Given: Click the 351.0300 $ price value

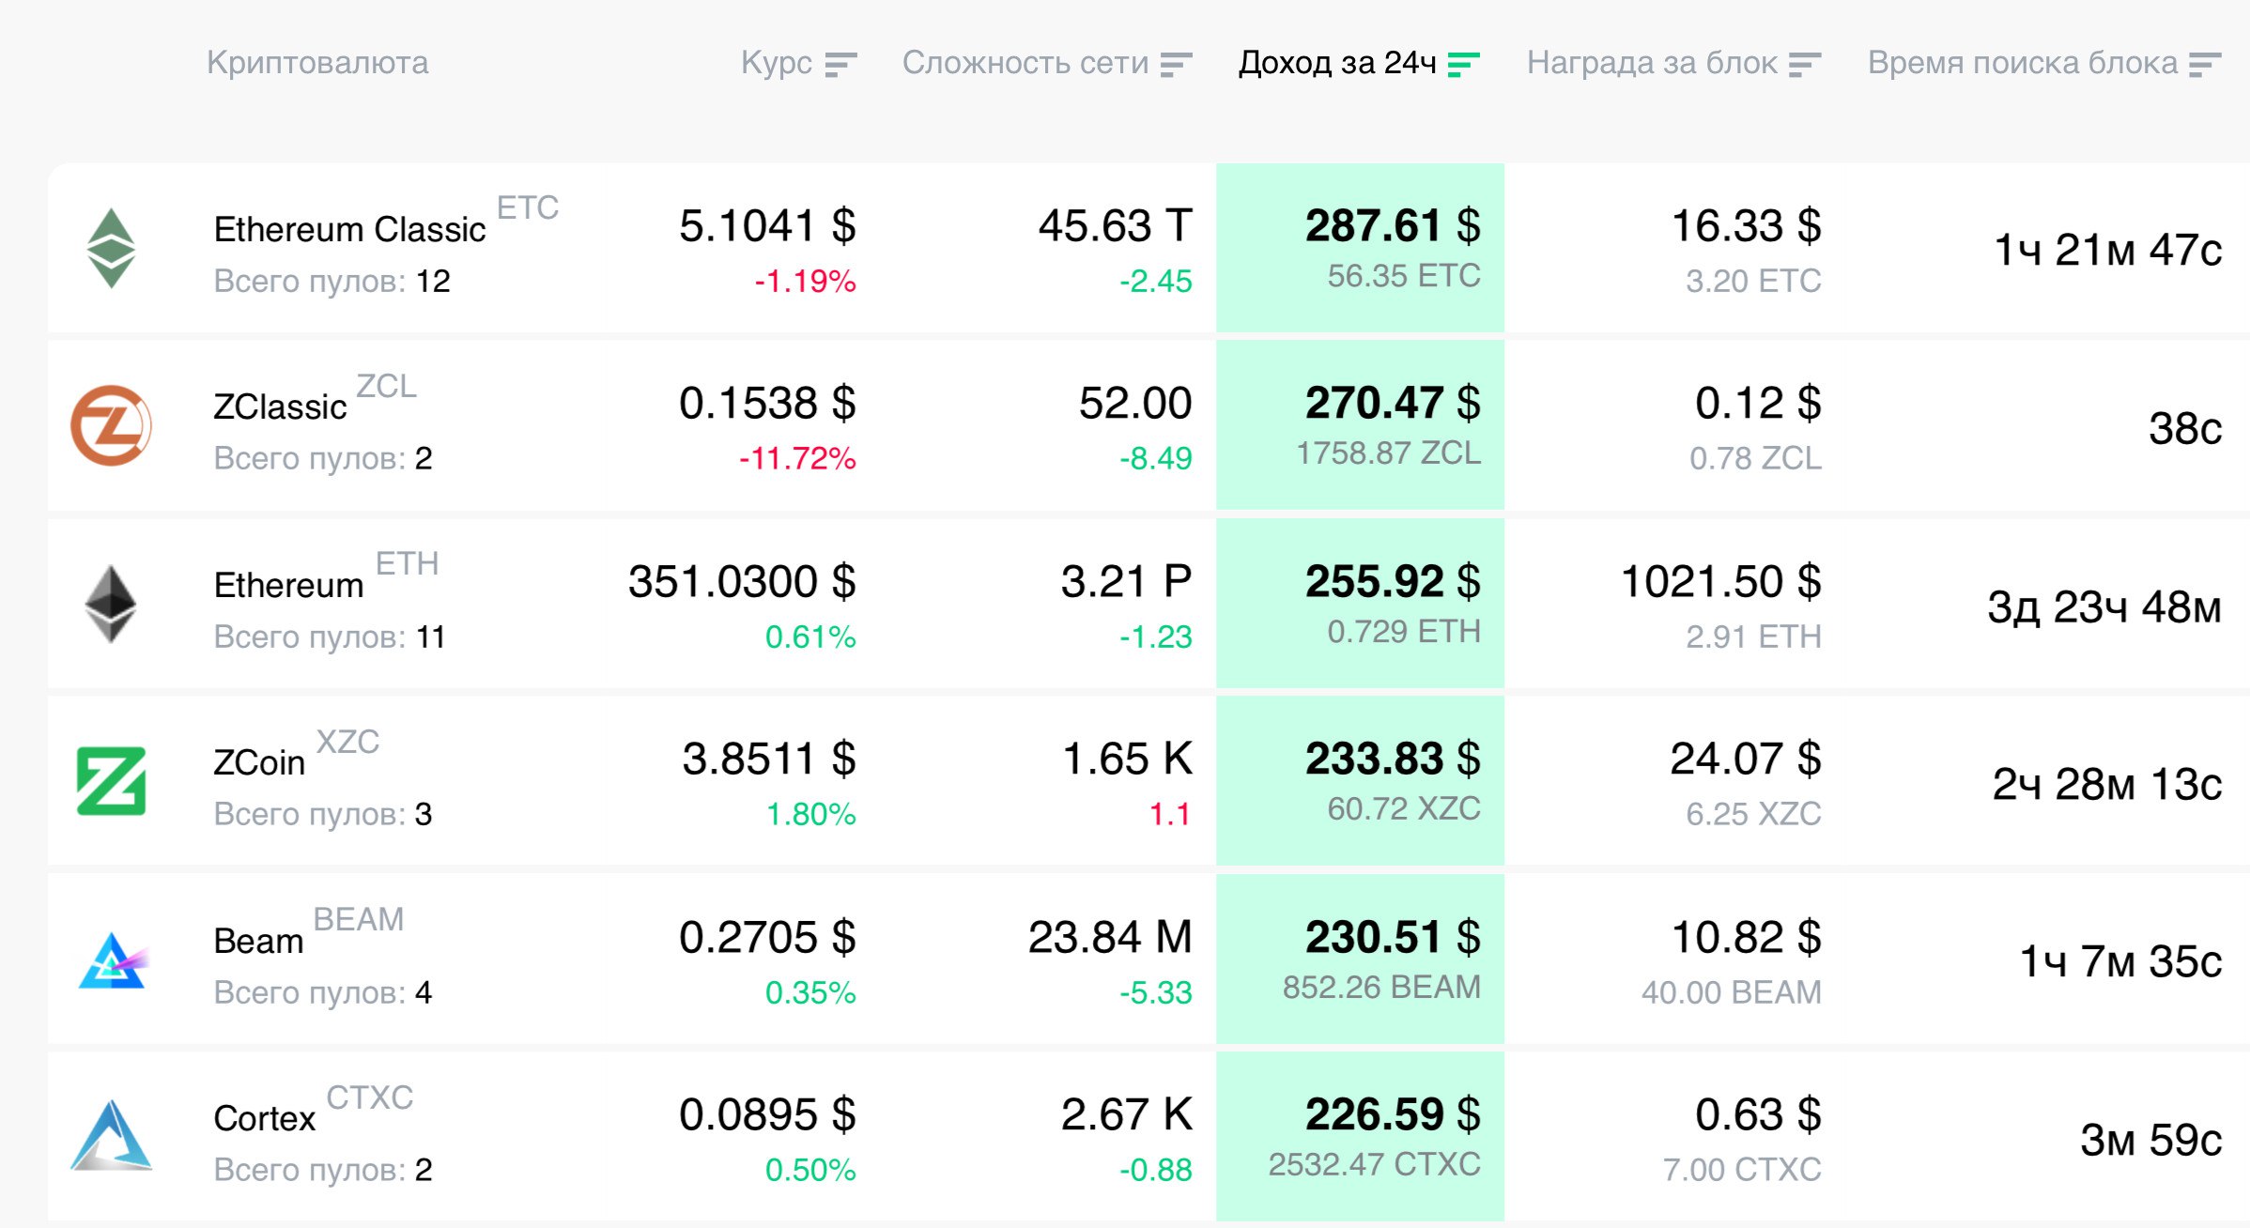Looking at the screenshot, I should [742, 582].
